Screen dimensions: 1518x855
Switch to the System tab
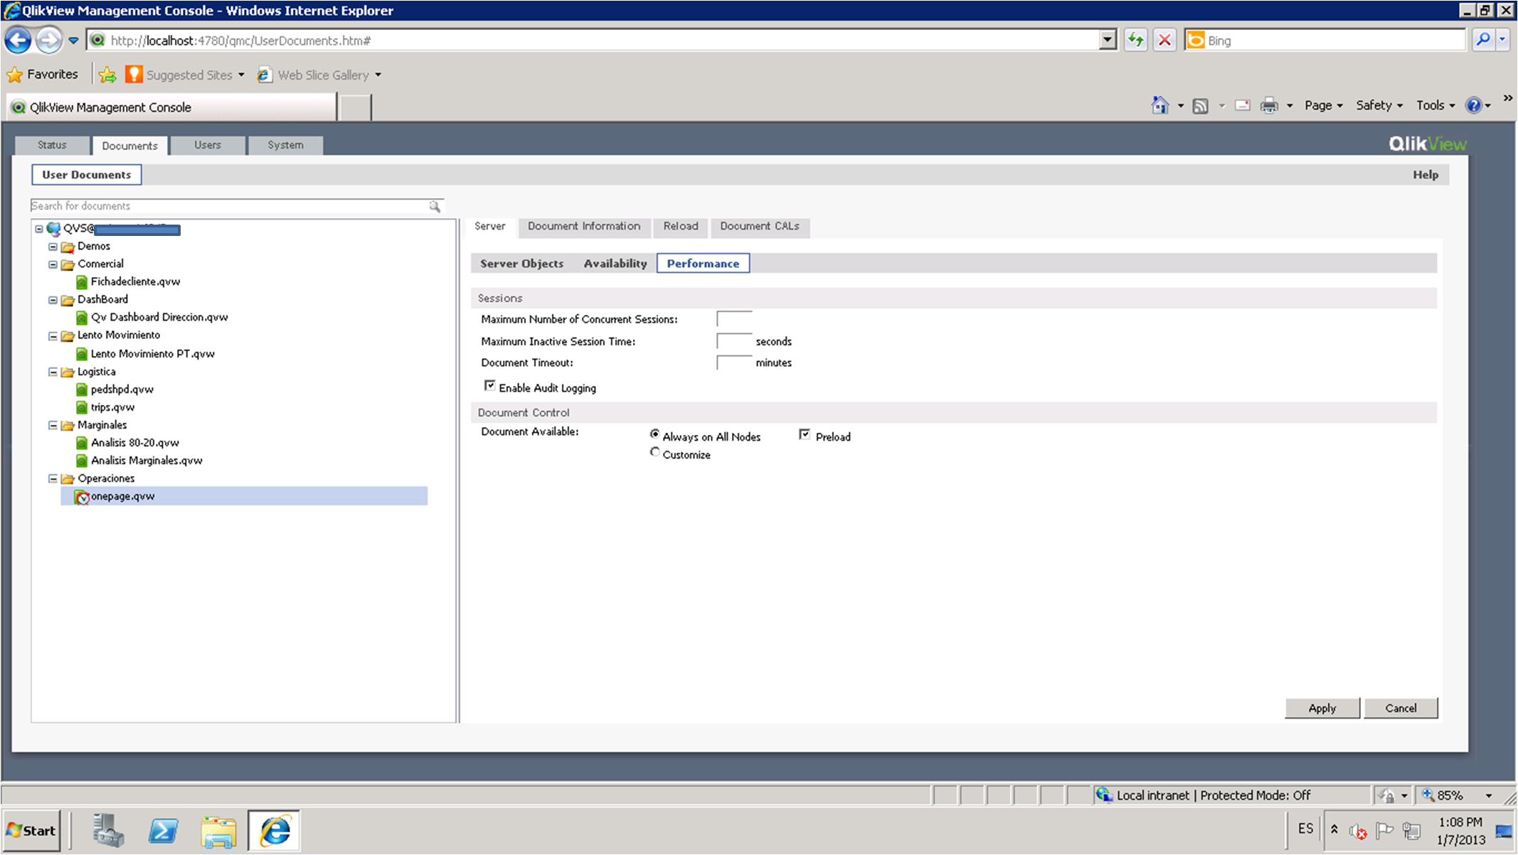pyautogui.click(x=285, y=145)
